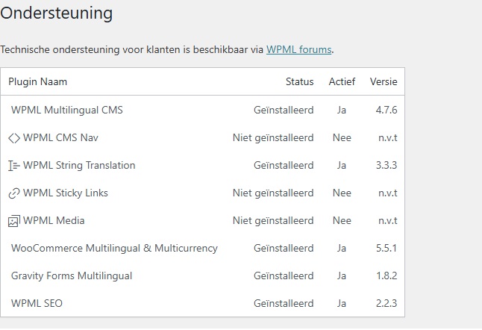Click version number 4.7.6
The height and width of the screenshot is (330, 482).
point(386,110)
